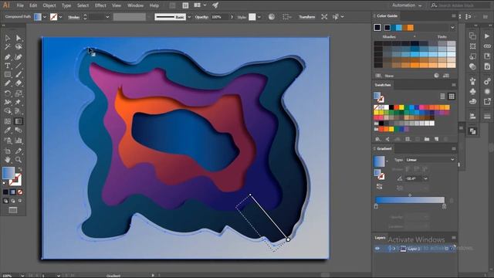494x278 pixels.
Task: Open the Gradient Type dropdown
Action: (x=430, y=160)
